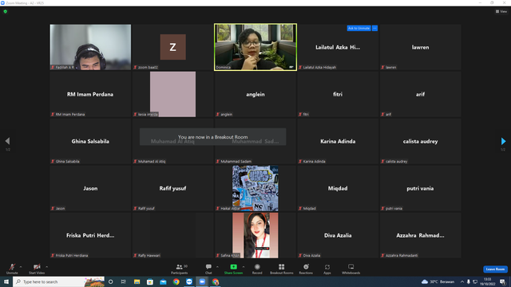Select the anglein participant tile
This screenshot has width=511, height=287.
pos(255,94)
